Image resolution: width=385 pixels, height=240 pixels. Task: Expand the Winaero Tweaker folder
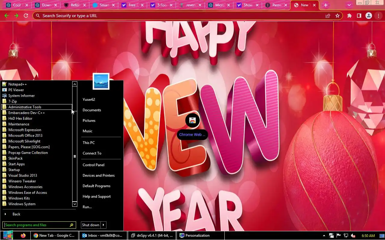37,181
